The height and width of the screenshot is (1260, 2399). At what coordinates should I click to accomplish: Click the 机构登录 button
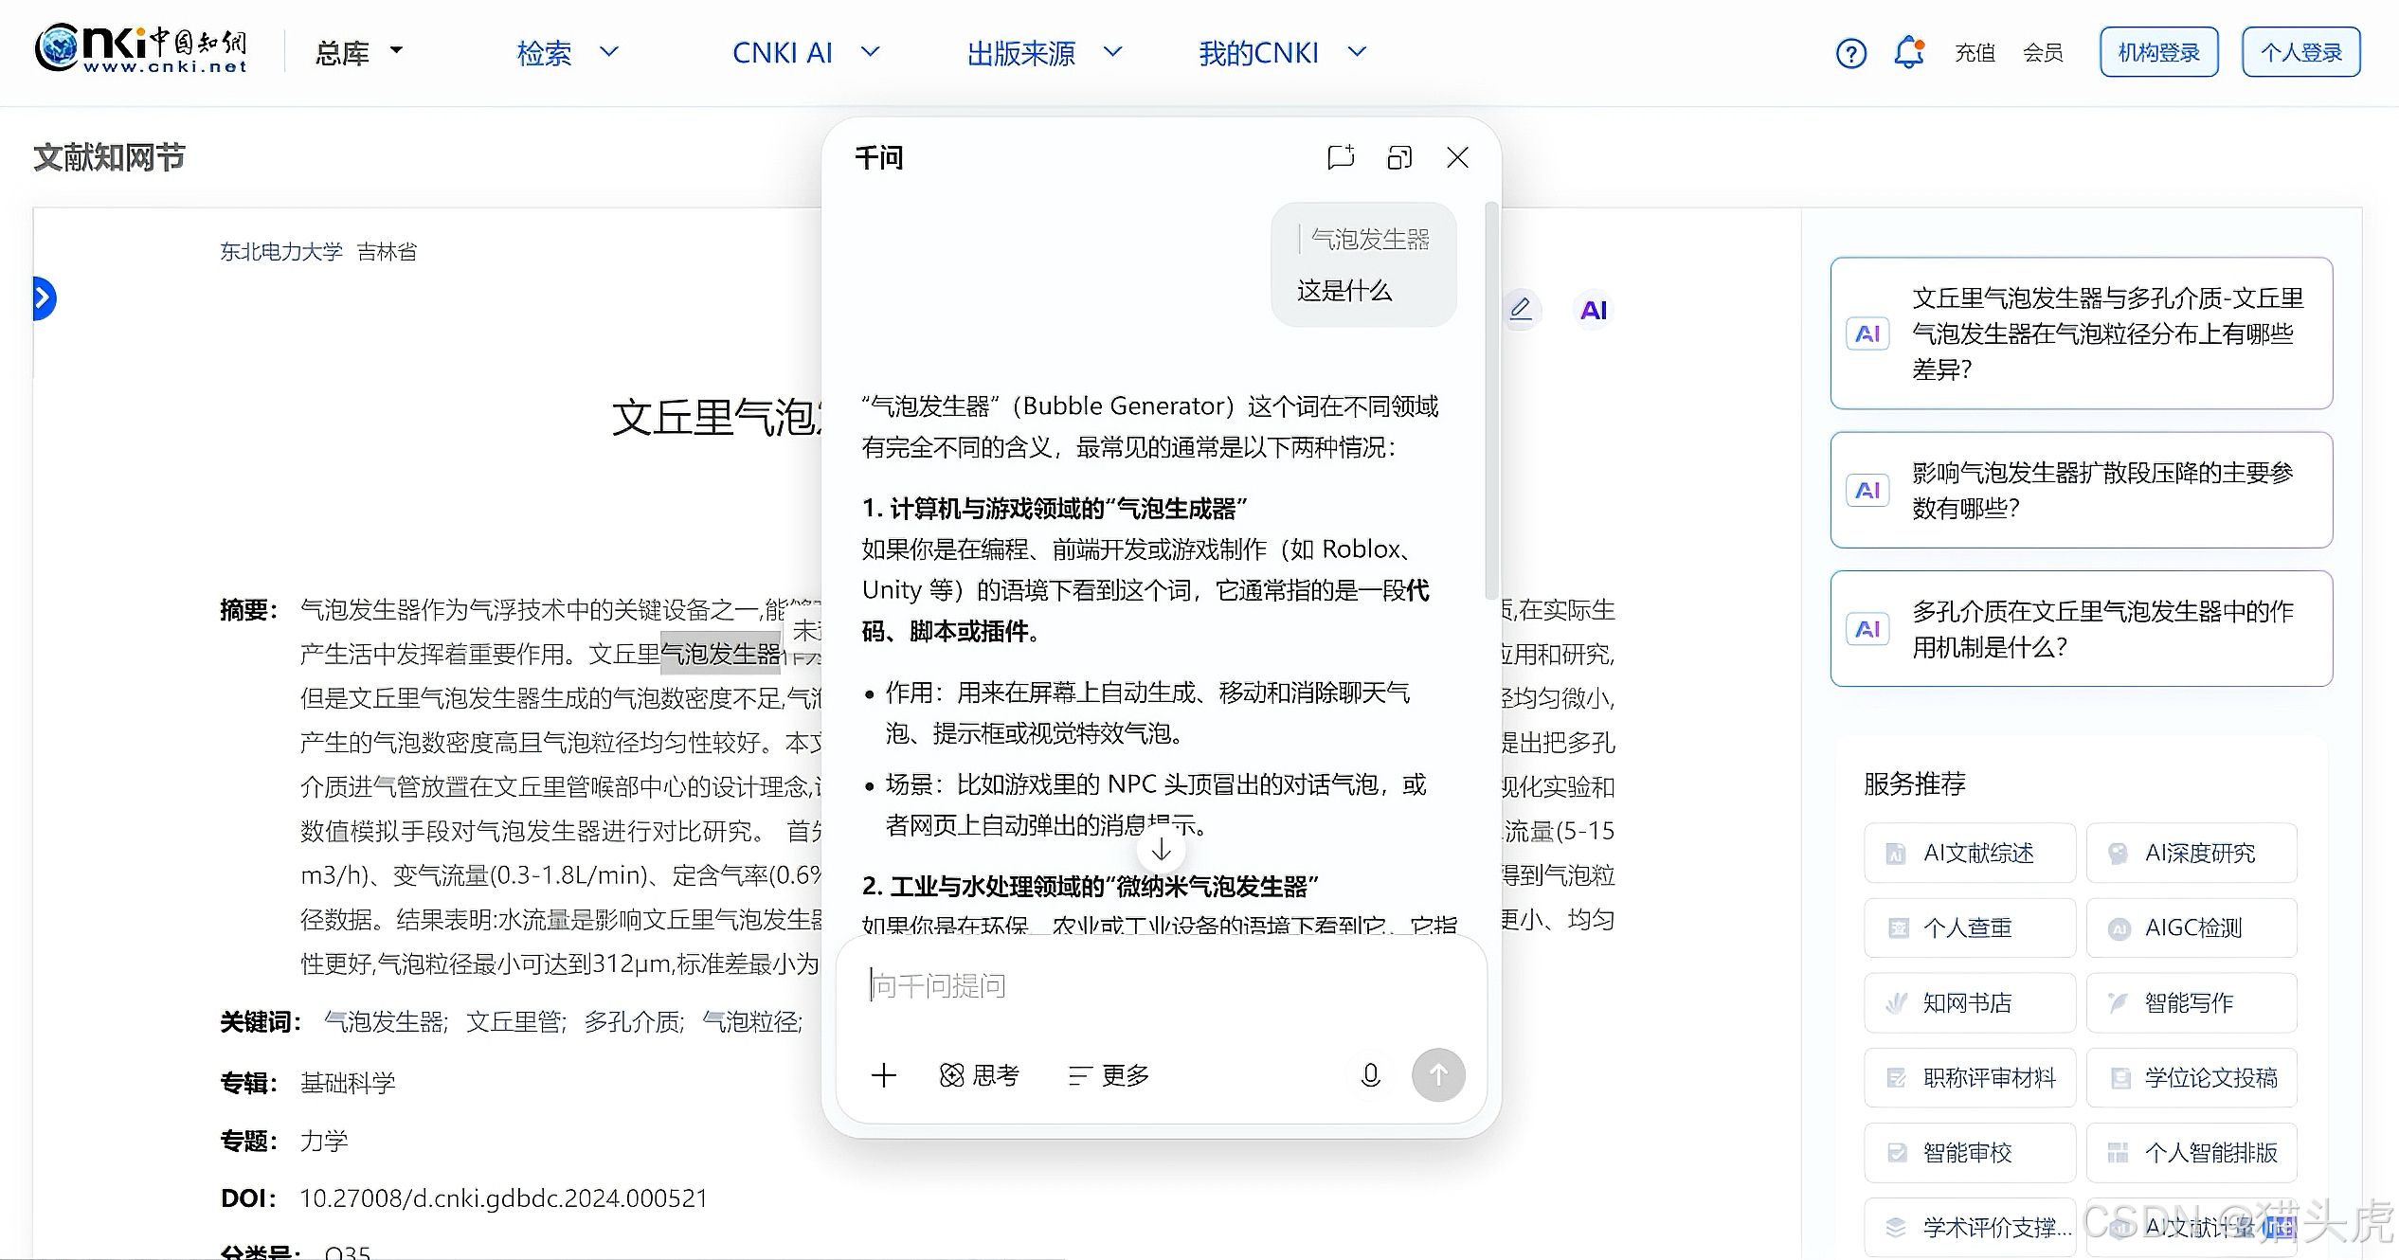click(2158, 52)
